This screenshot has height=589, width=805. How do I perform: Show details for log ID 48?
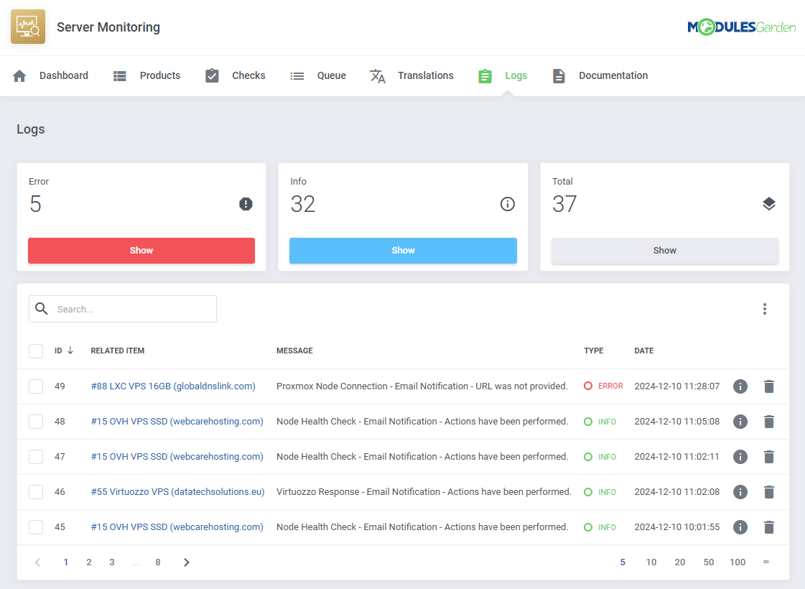coord(740,422)
